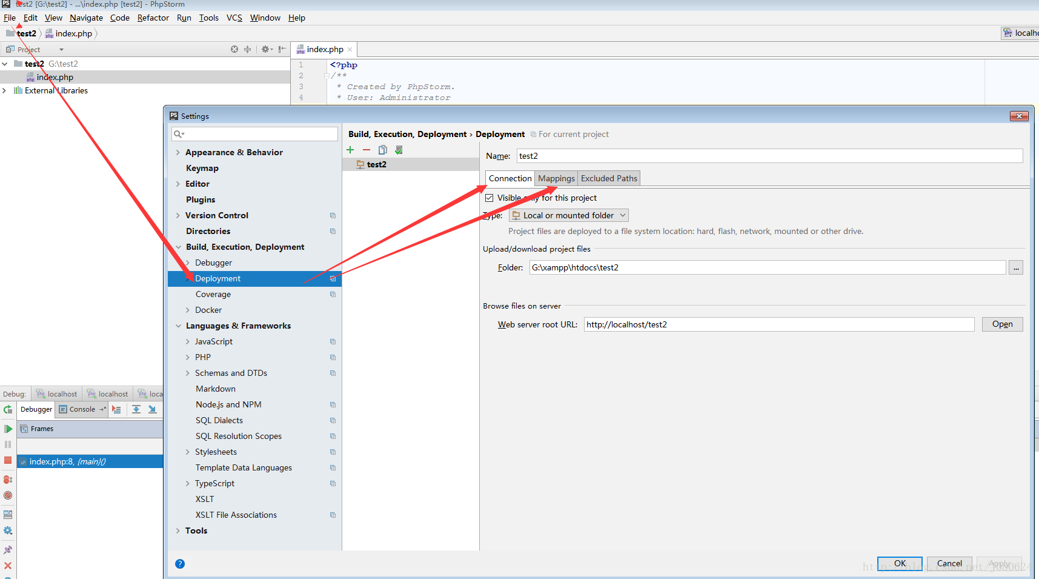Viewport: 1039px width, 579px height.
Task: Step over icon in debug toolbar
Action: tap(136, 410)
